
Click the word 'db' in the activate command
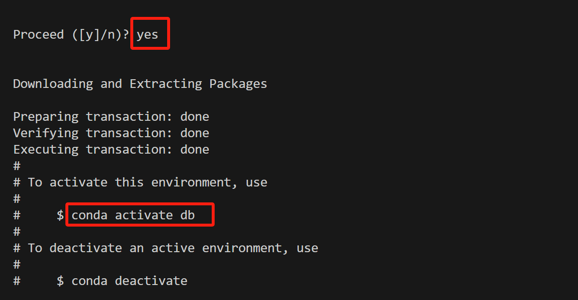187,215
